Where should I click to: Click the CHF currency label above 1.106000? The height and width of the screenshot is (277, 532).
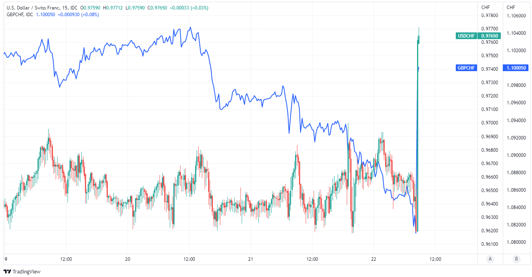tap(511, 8)
